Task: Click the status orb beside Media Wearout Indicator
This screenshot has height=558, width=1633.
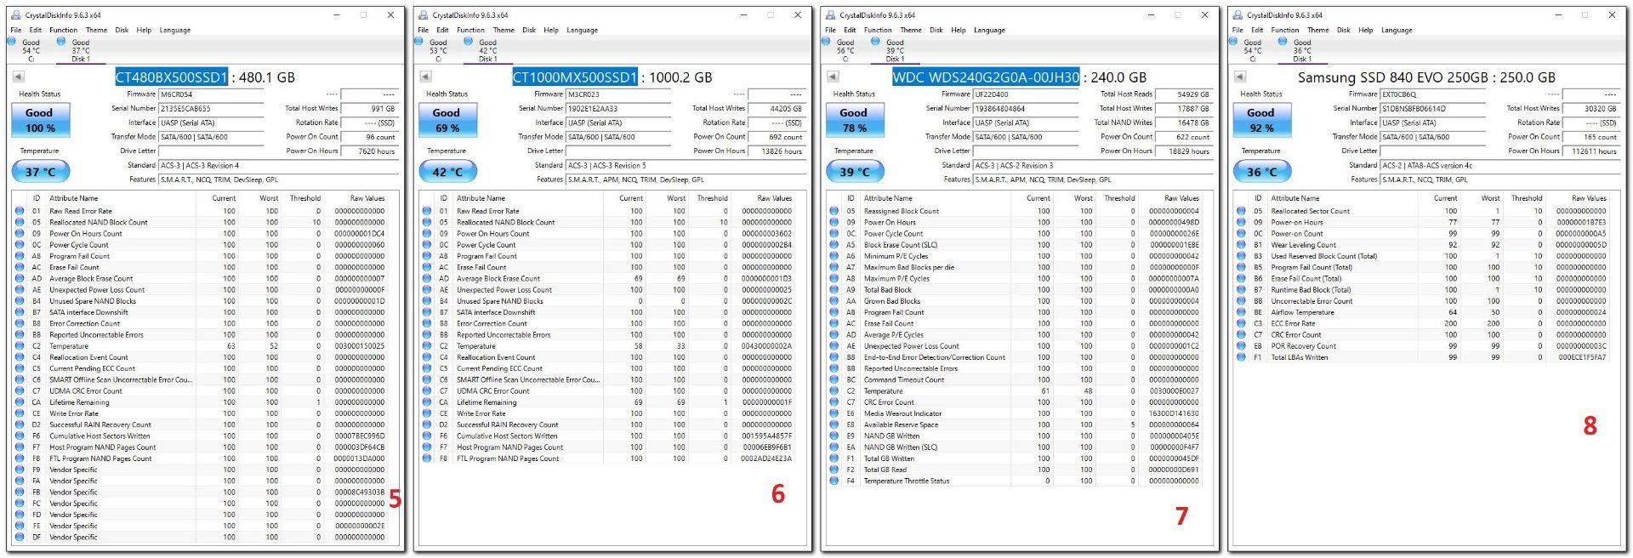Action: 834,413
